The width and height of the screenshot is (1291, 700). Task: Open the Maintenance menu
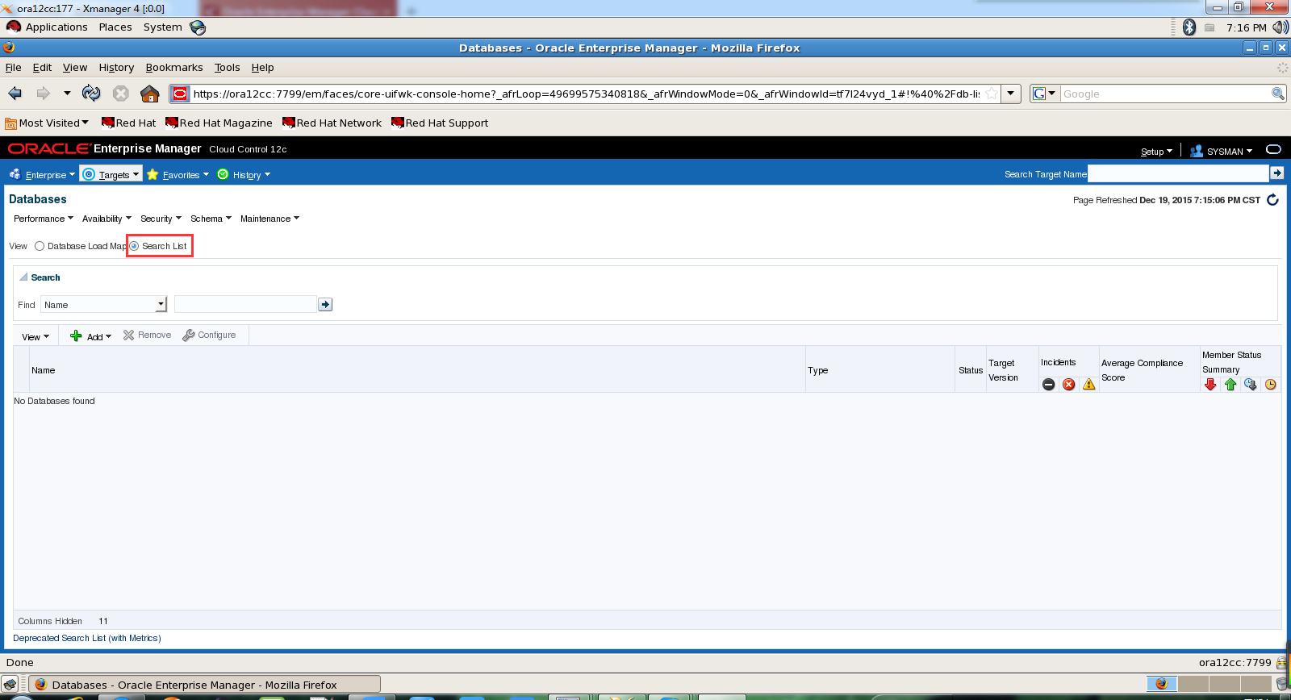269,219
